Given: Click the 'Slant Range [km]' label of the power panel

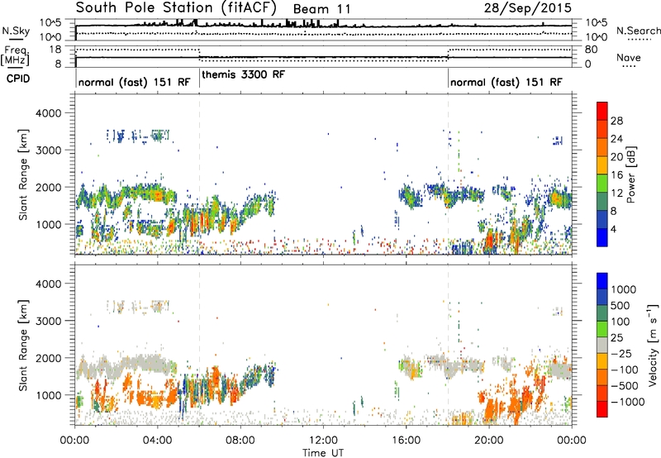Looking at the screenshot, I should tap(23, 174).
